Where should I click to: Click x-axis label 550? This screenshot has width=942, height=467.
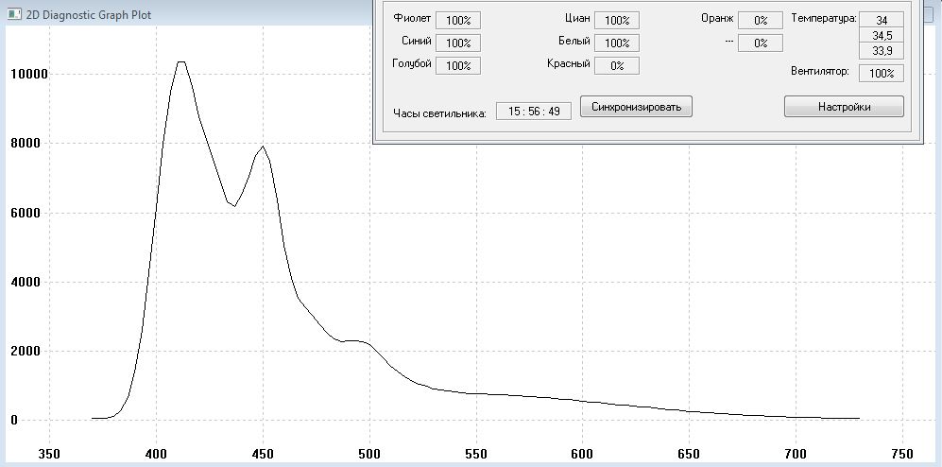(476, 453)
